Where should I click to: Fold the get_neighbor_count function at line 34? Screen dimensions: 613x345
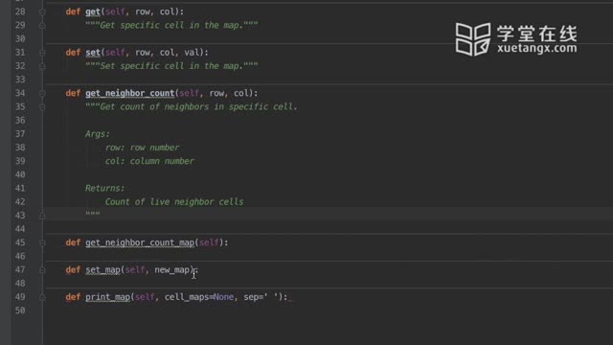pyautogui.click(x=42, y=94)
